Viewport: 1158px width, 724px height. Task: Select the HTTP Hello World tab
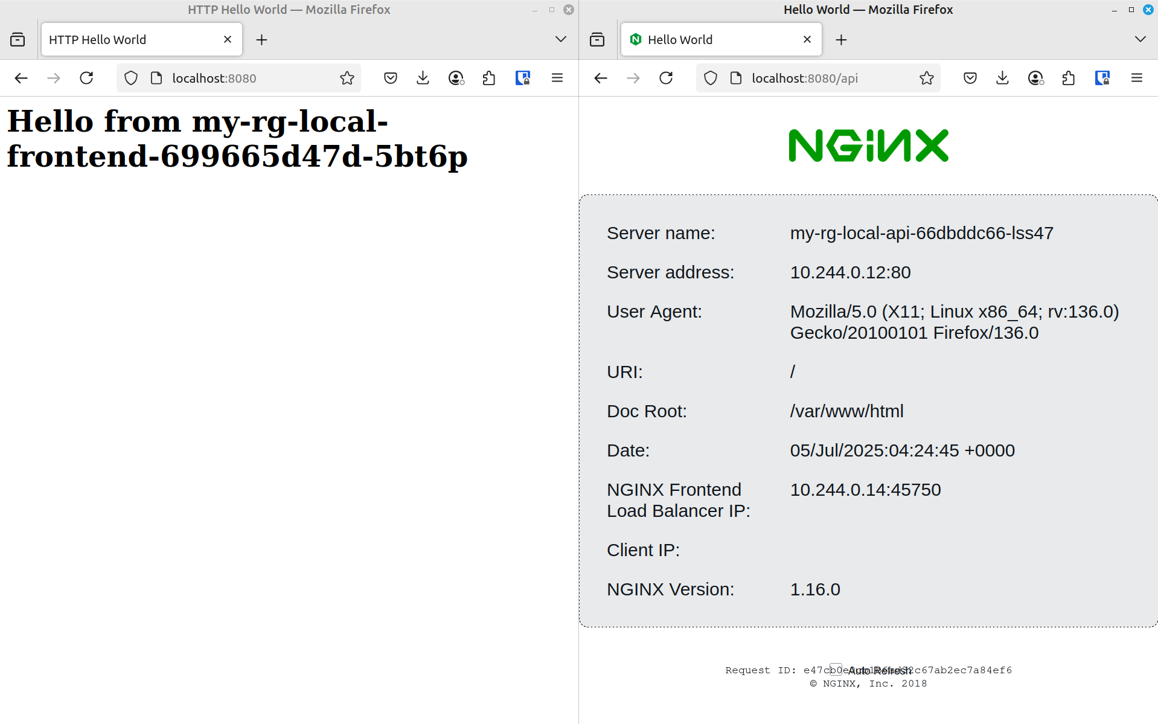point(141,39)
